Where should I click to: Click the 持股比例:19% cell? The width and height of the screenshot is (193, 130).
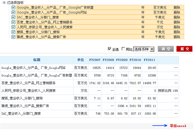click(x=168, y=91)
